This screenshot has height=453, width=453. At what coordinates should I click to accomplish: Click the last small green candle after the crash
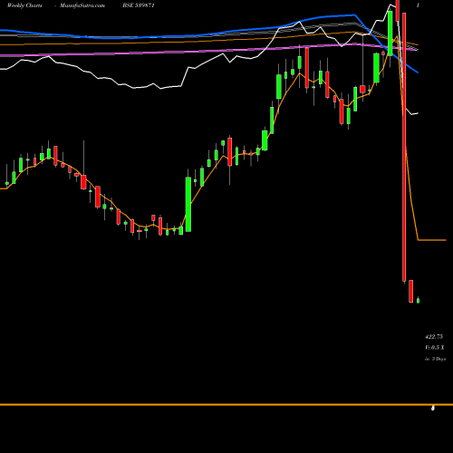pos(418,300)
